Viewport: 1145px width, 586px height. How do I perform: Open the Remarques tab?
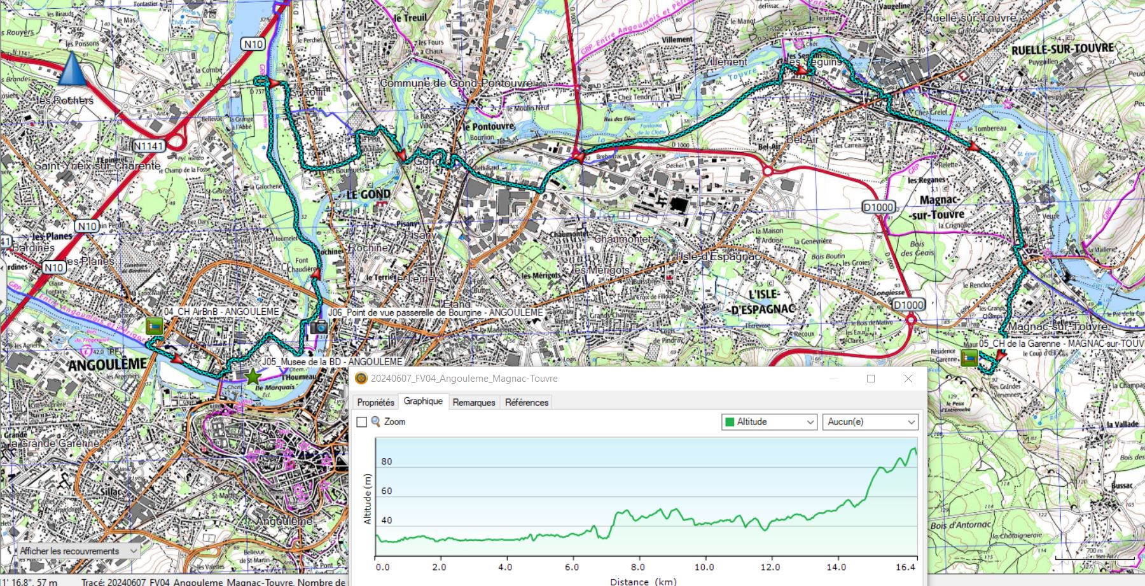474,402
